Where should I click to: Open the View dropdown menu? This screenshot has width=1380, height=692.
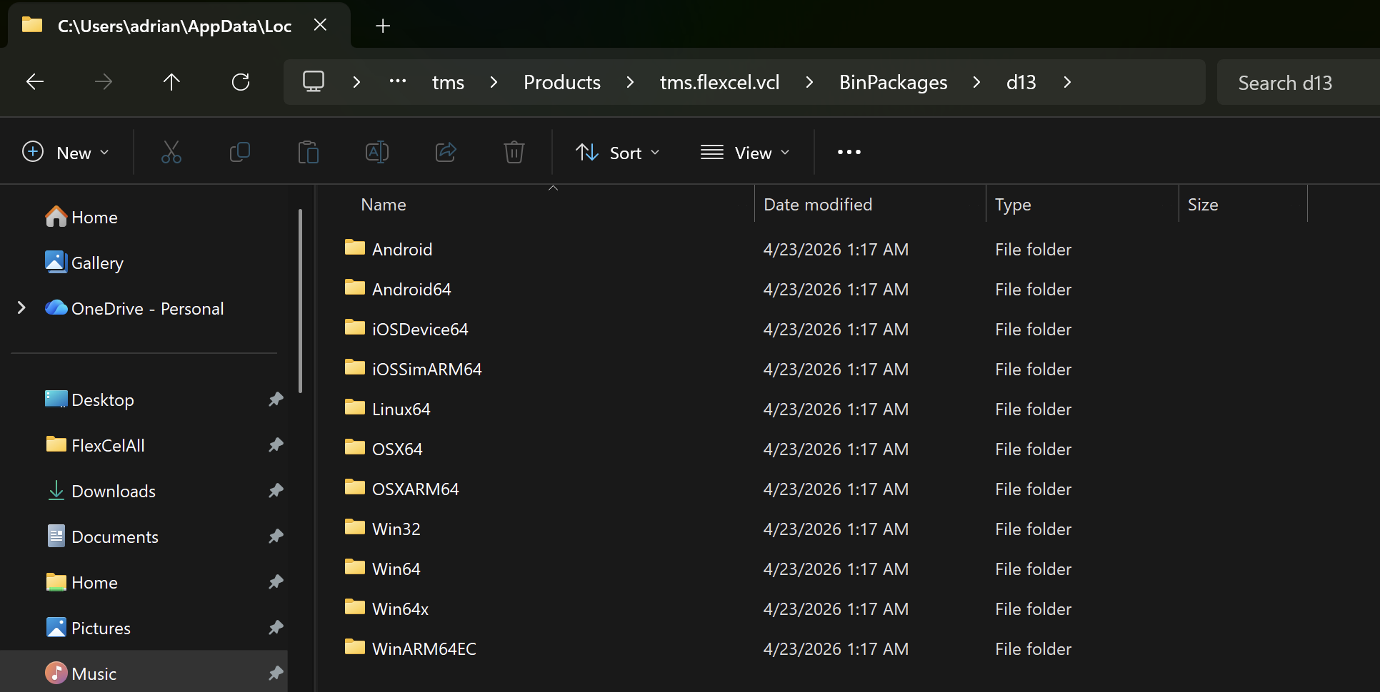point(745,153)
